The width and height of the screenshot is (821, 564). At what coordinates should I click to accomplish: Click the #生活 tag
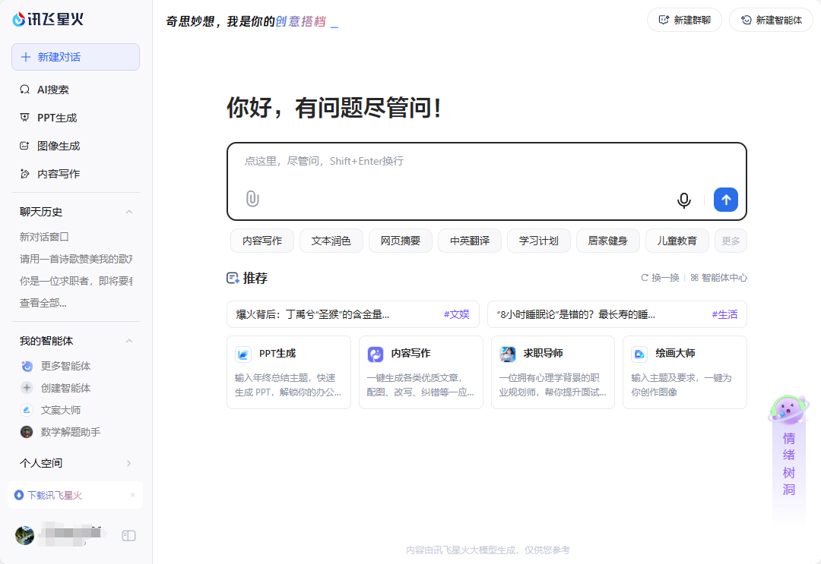[x=724, y=315]
